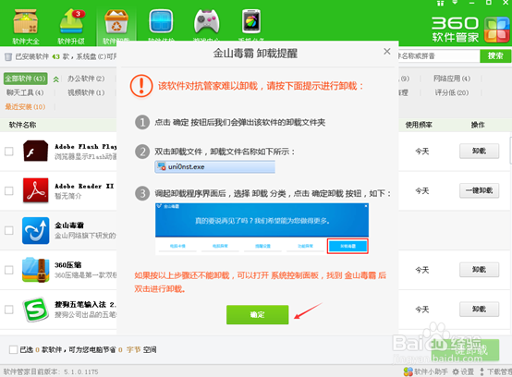Open the software uninstall recycle-bin icon
Viewport: 512px width, 377px height.
[116, 21]
